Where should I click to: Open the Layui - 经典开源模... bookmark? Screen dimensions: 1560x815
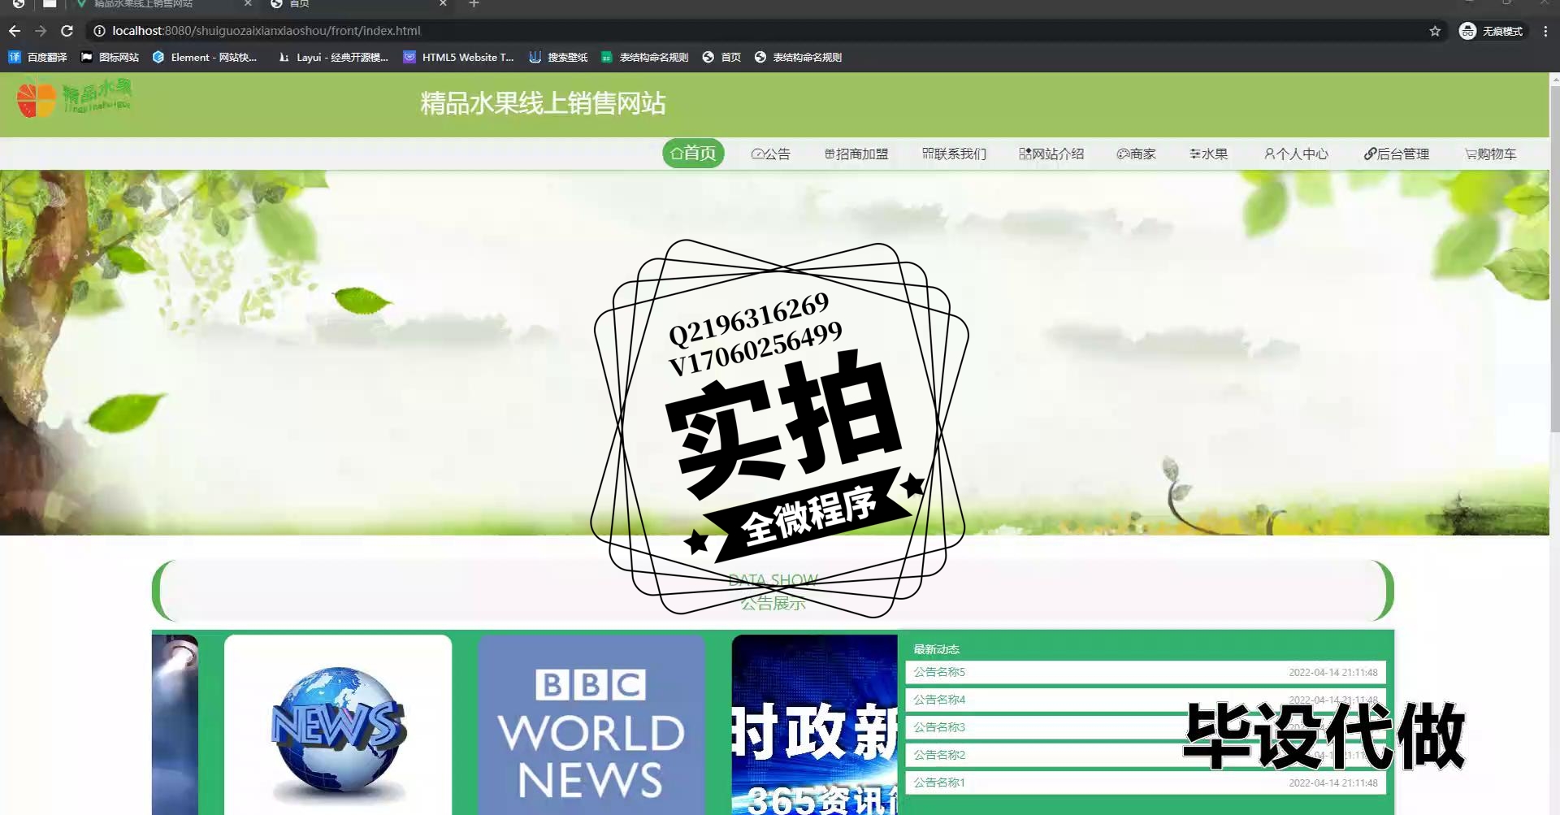point(333,57)
